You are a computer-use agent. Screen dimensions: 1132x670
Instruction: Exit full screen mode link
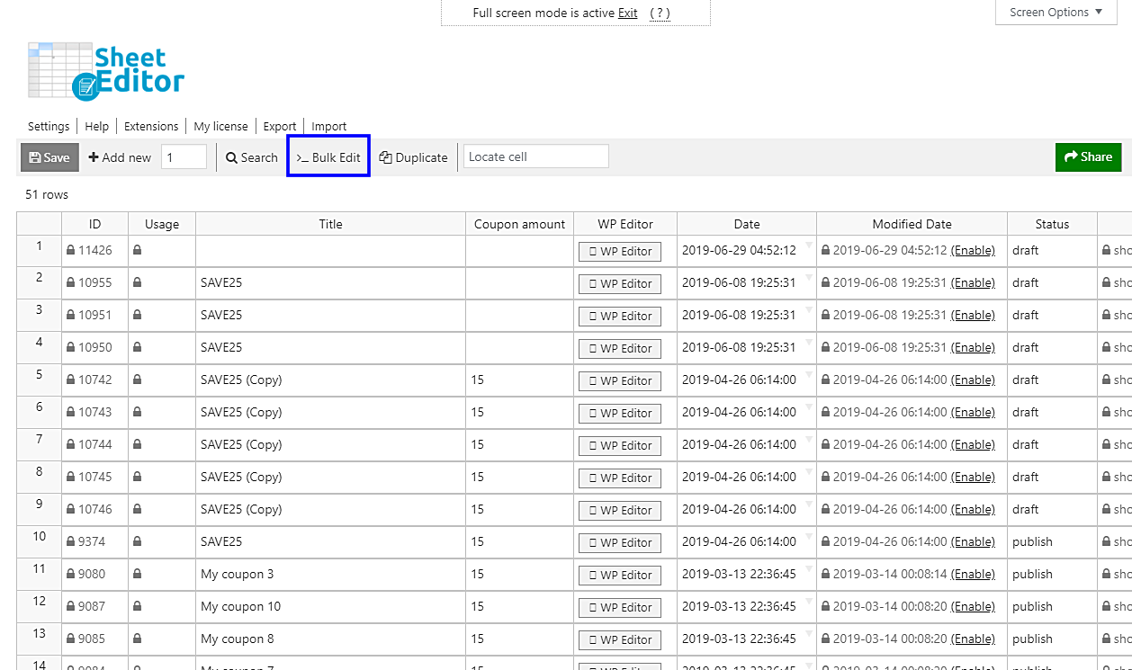click(627, 13)
